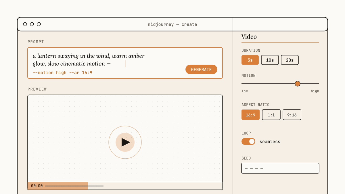Click the GENERATE button
The width and height of the screenshot is (345, 194).
[x=201, y=70]
